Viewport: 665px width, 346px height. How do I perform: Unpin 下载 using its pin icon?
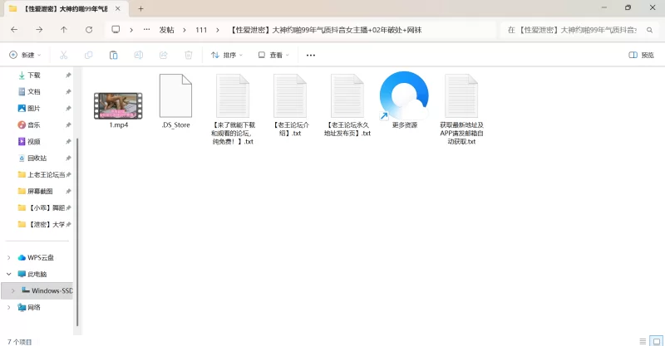point(68,75)
